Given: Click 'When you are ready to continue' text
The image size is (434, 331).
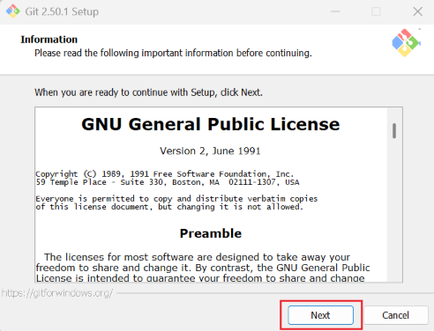Looking at the screenshot, I should click(x=148, y=92).
